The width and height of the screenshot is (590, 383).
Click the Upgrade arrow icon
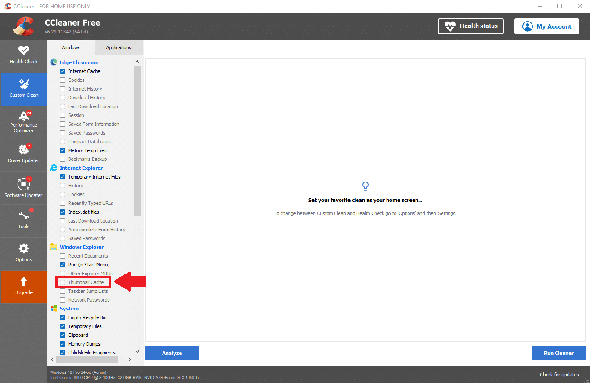(24, 281)
